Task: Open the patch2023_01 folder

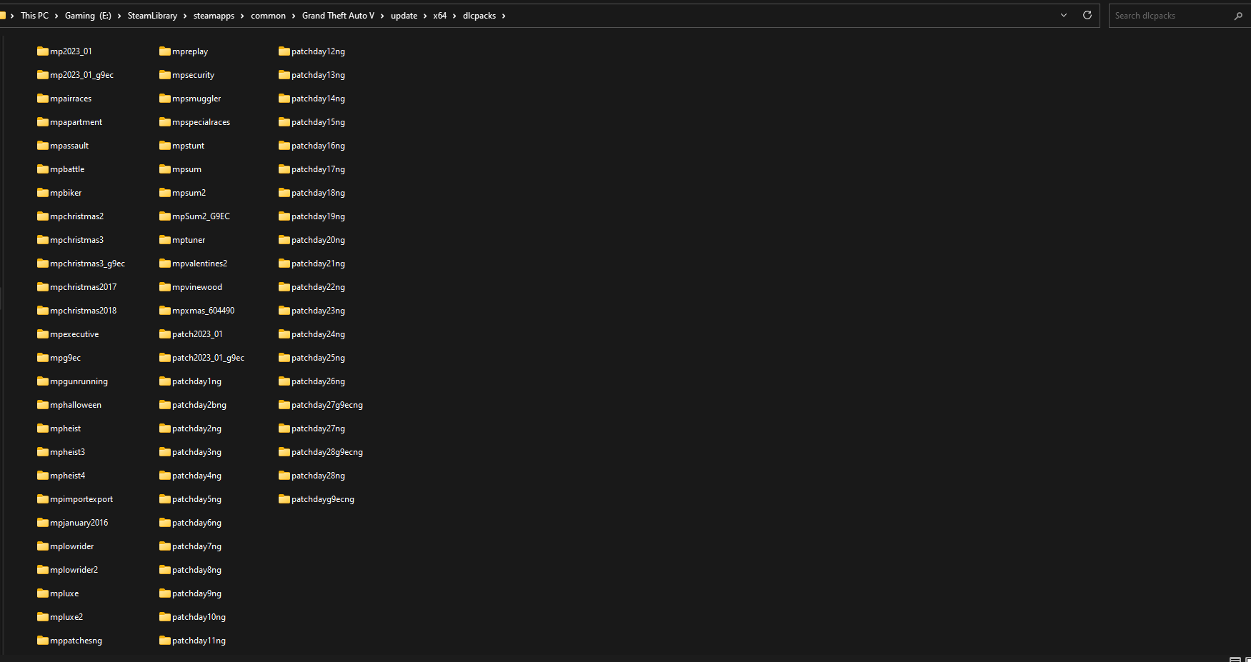Action: coord(197,333)
